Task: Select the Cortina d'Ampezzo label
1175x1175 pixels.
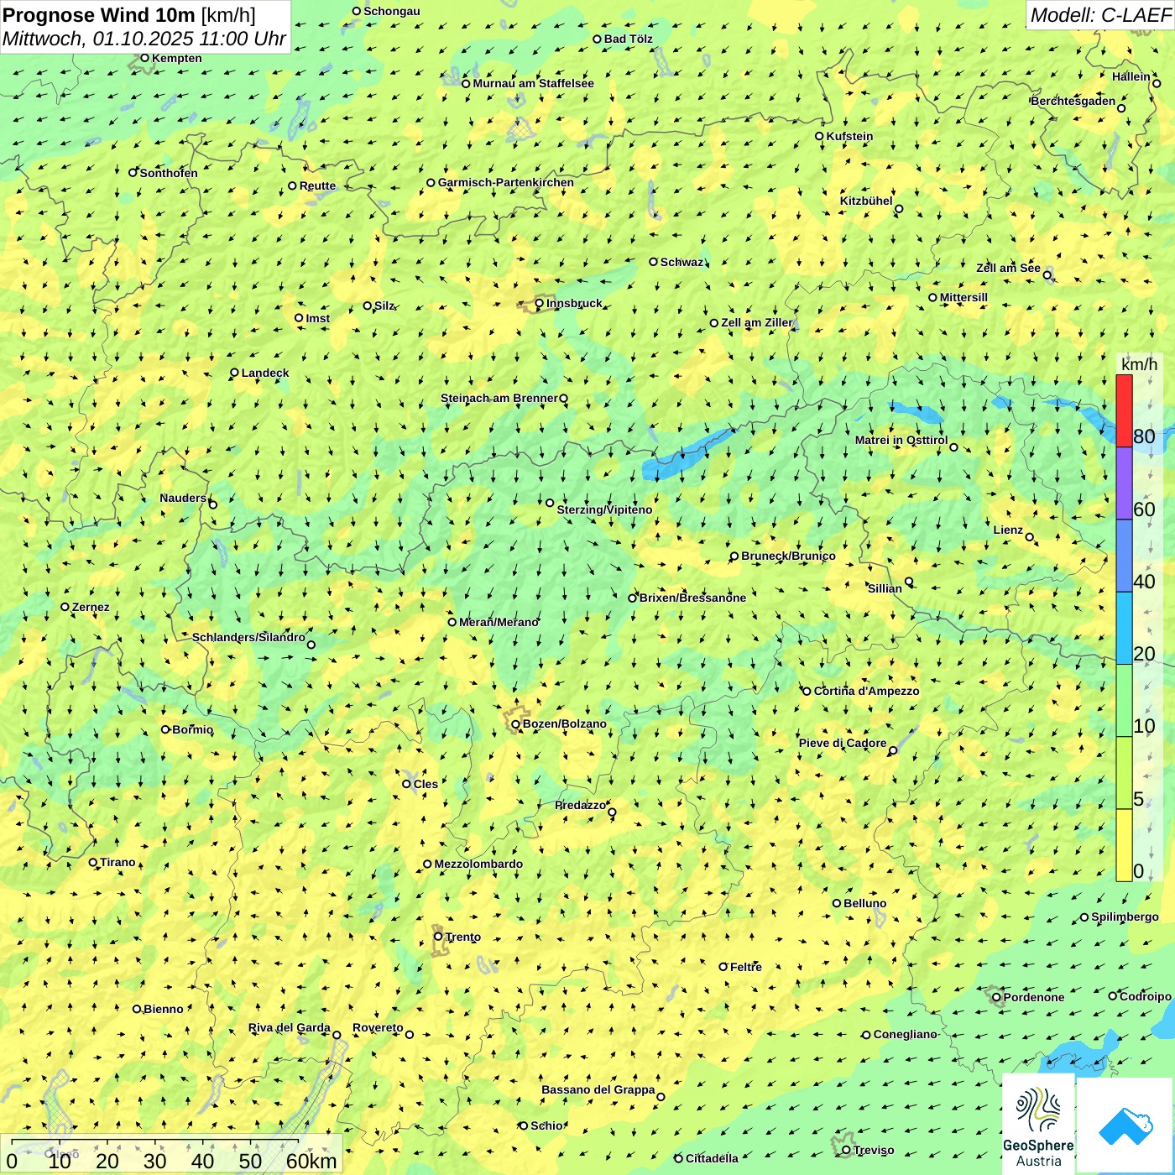Action: pos(866,691)
